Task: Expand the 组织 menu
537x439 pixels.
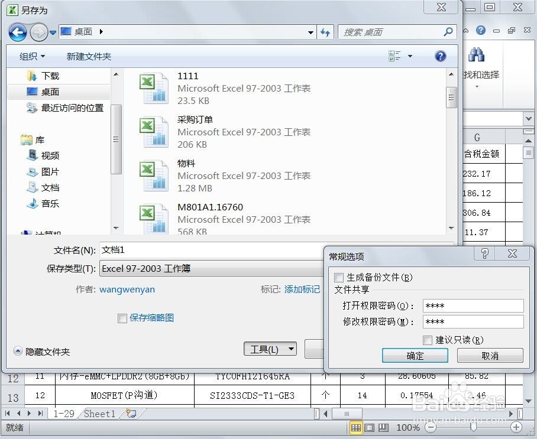Action: (31, 56)
